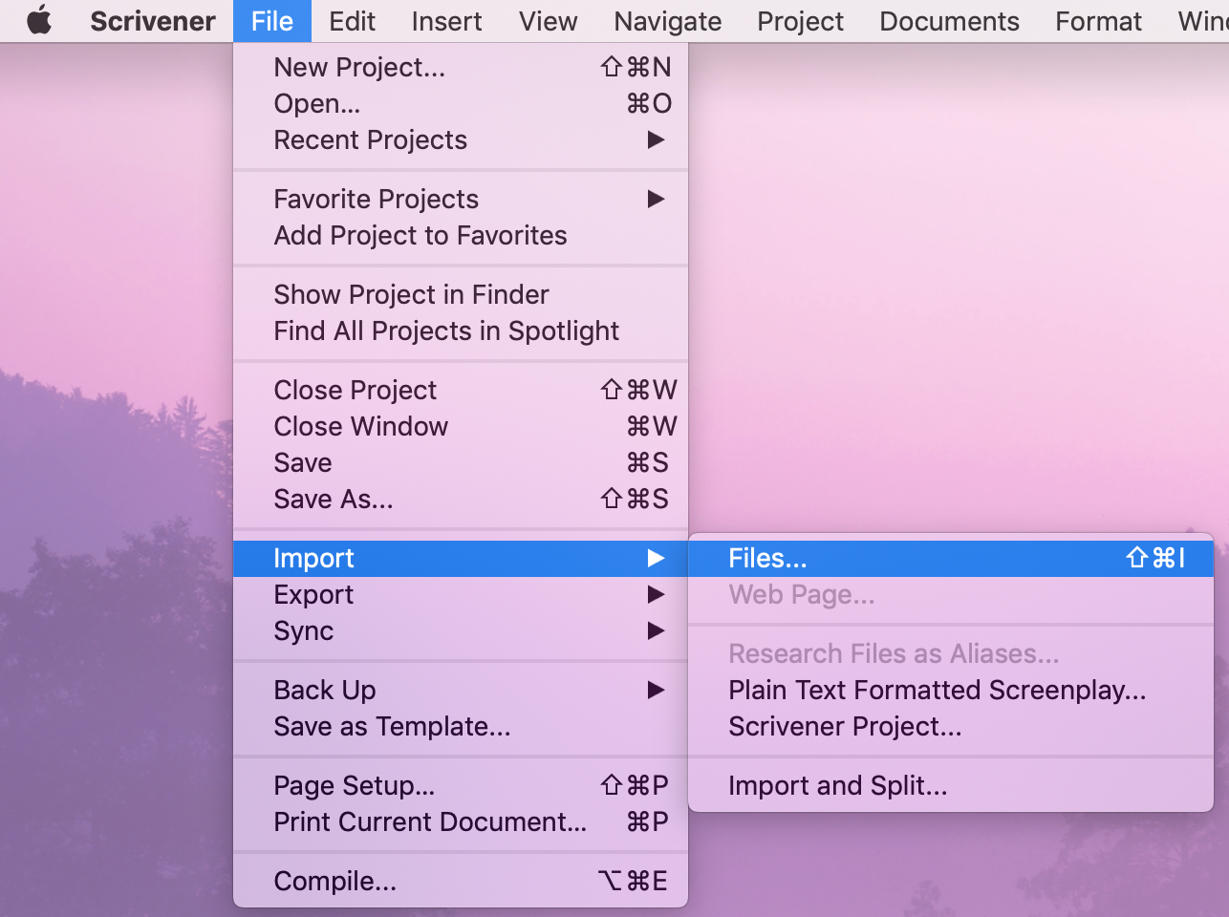This screenshot has width=1229, height=917.
Task: Expand the Favorite Projects submenu
Action: [x=461, y=199]
